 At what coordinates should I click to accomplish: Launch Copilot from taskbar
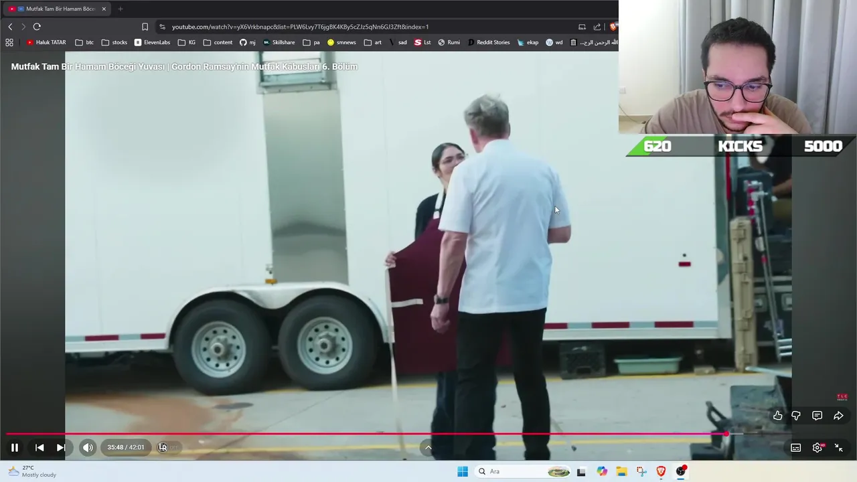[602, 471]
